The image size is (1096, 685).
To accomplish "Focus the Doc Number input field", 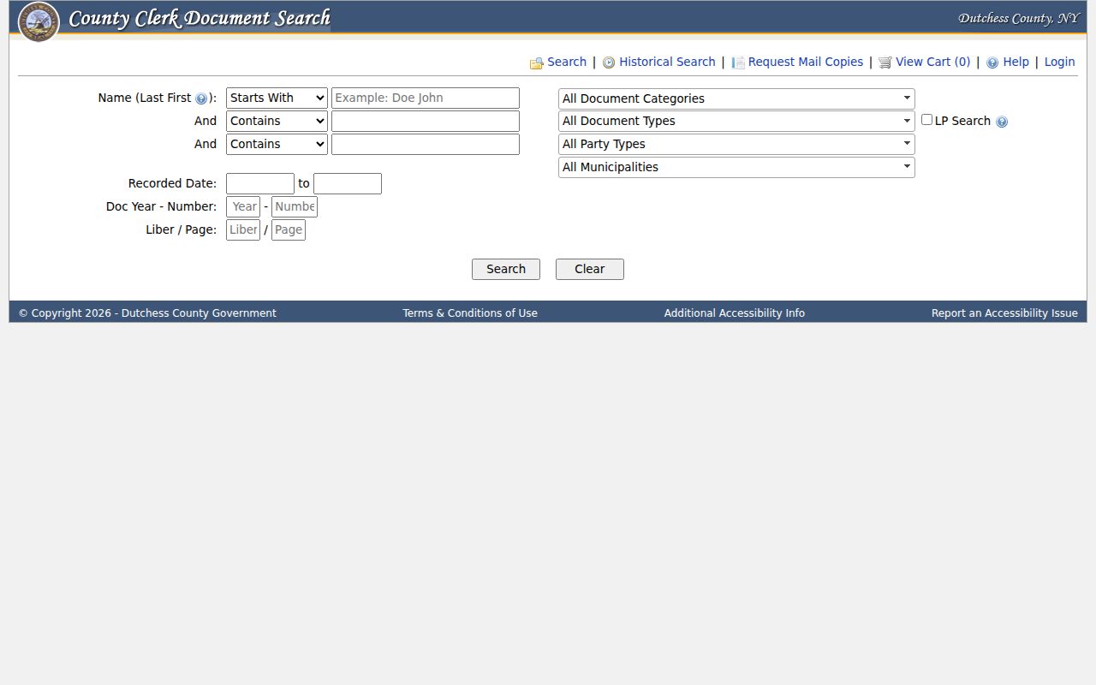I will pos(295,207).
